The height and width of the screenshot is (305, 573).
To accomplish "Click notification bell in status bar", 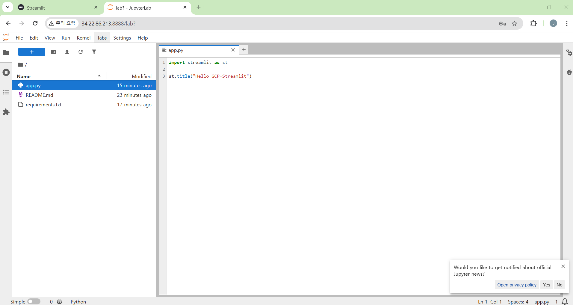I will click(x=565, y=302).
